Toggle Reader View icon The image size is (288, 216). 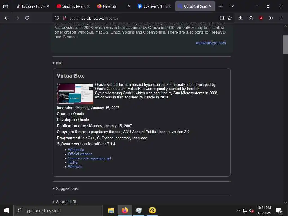point(222,18)
